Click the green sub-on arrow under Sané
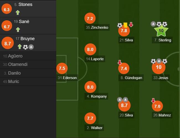 click(x=18, y=29)
